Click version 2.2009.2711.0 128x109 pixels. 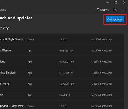pyautogui.click(x=67, y=62)
